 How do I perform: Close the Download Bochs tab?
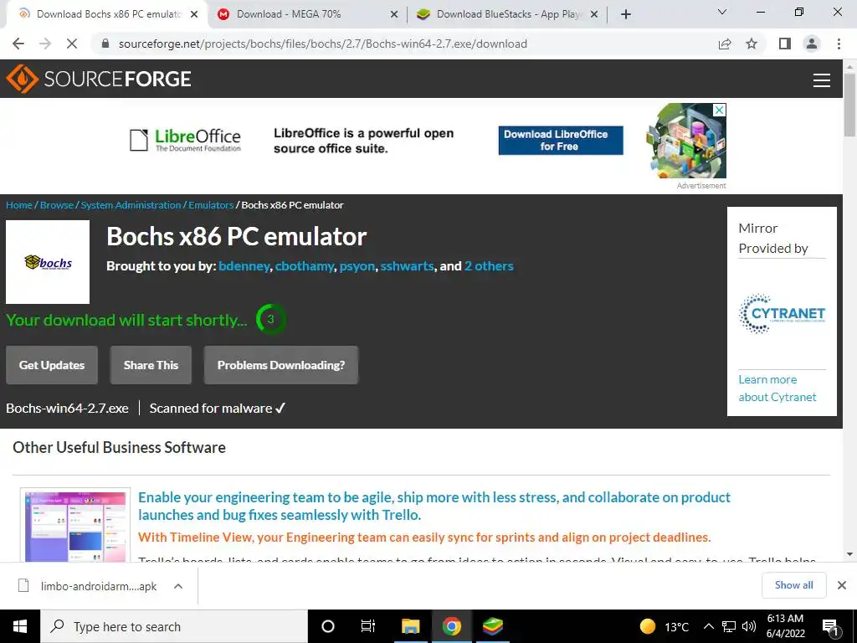[x=194, y=15]
